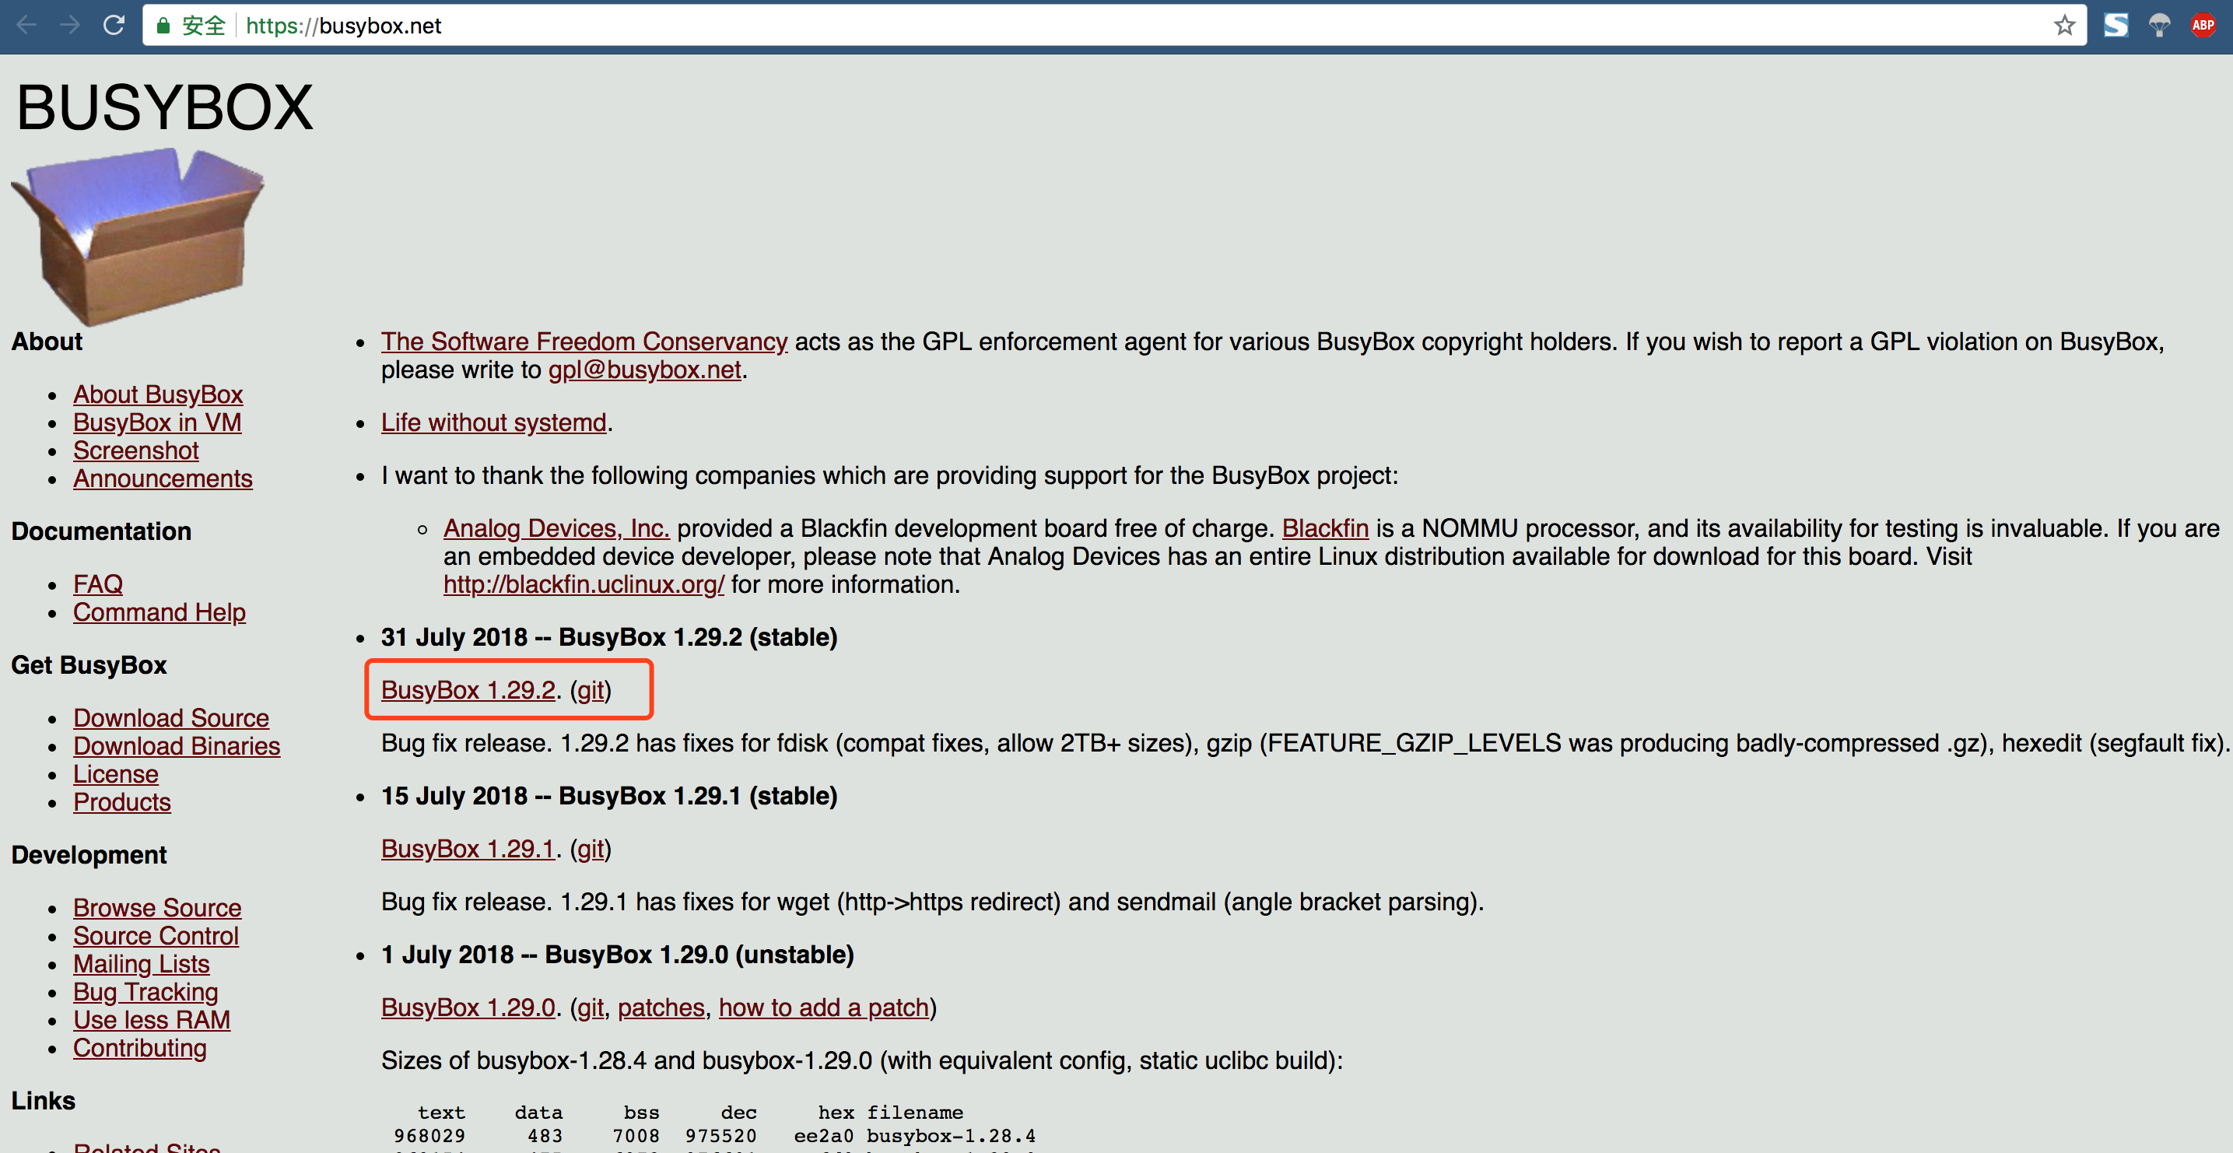Screen dimensions: 2233x1153
Task: Open the FAQ link
Action: point(98,584)
